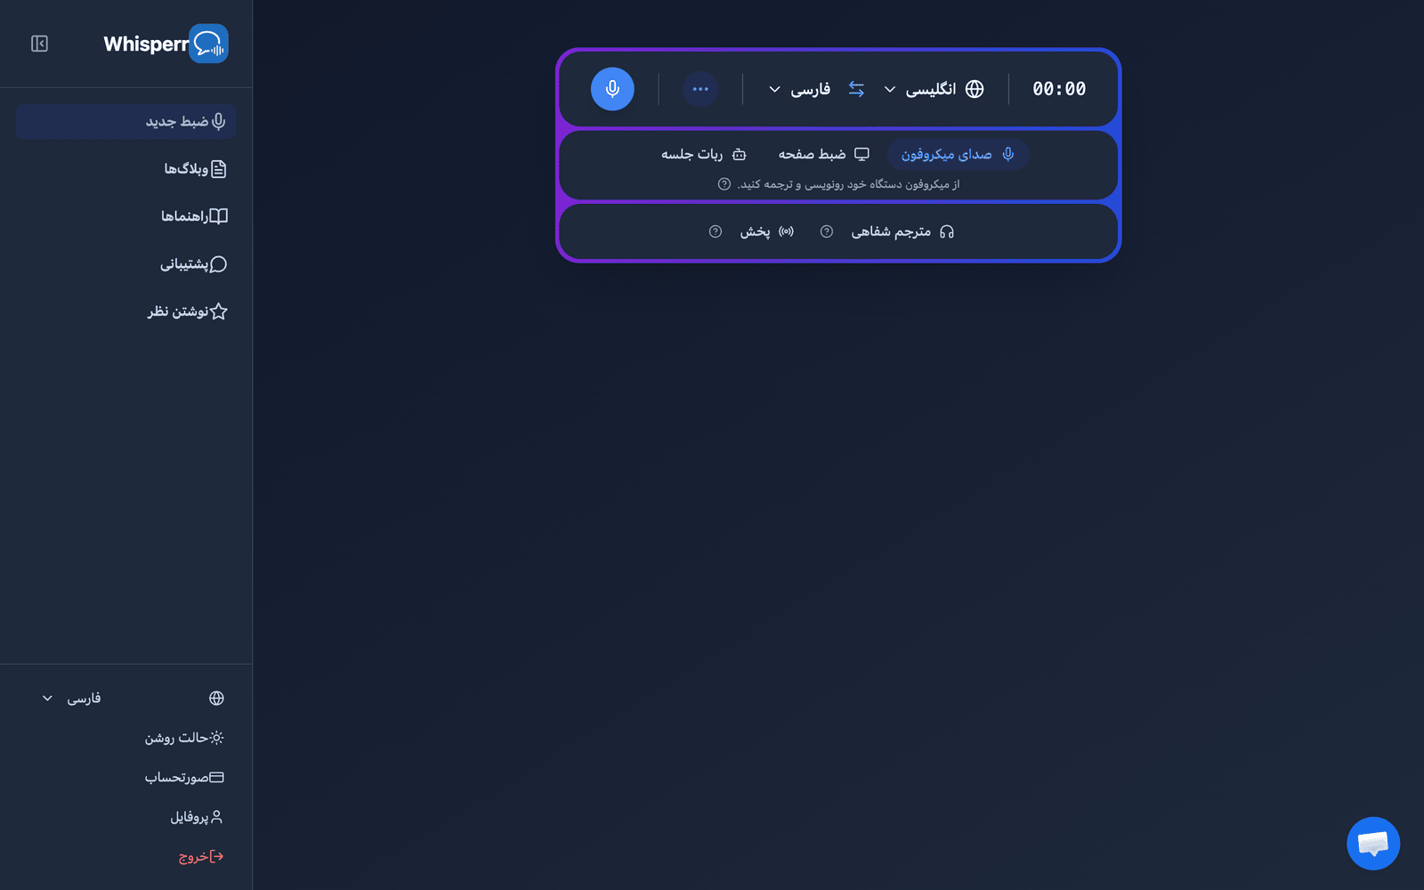The image size is (1424, 890).
Task: Open ضبط جدید in the sidebar
Action: [125, 121]
